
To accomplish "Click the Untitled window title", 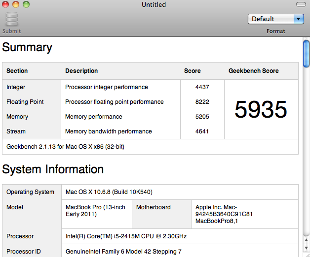I will [x=154, y=4].
